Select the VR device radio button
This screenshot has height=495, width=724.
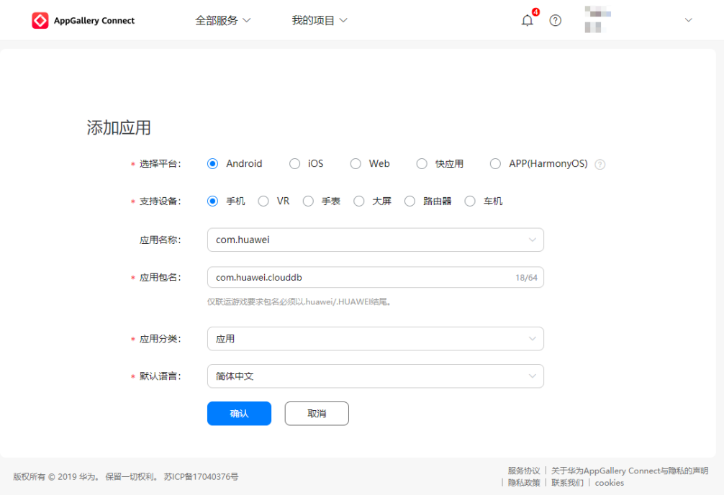click(263, 201)
